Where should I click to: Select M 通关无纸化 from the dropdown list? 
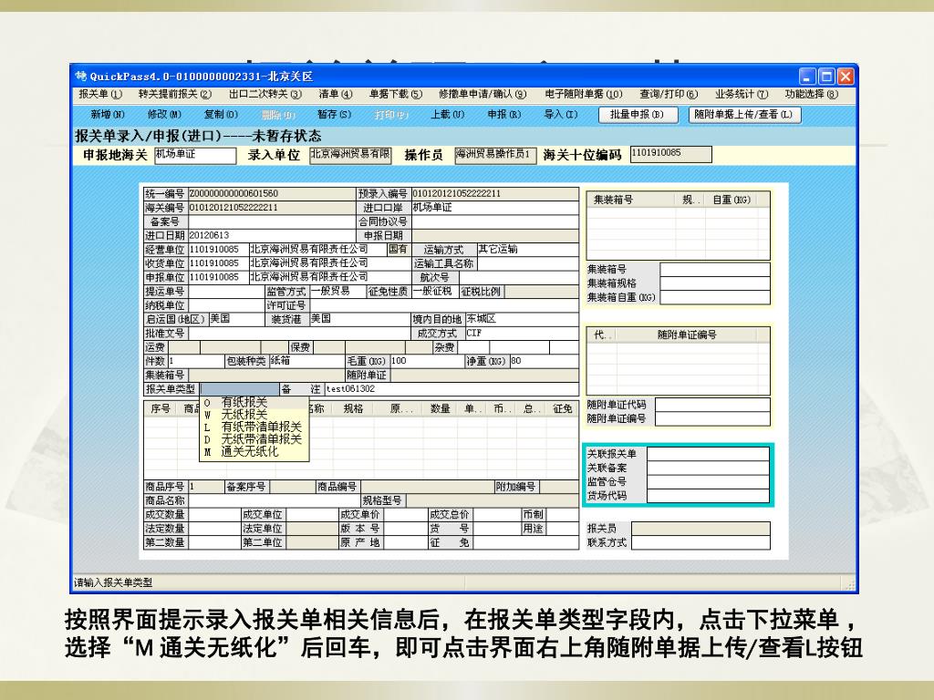tap(254, 452)
